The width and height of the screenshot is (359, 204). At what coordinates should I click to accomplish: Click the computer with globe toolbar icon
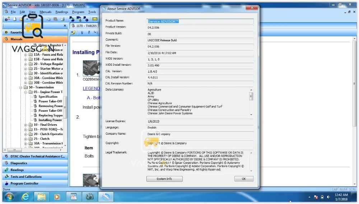point(86,19)
